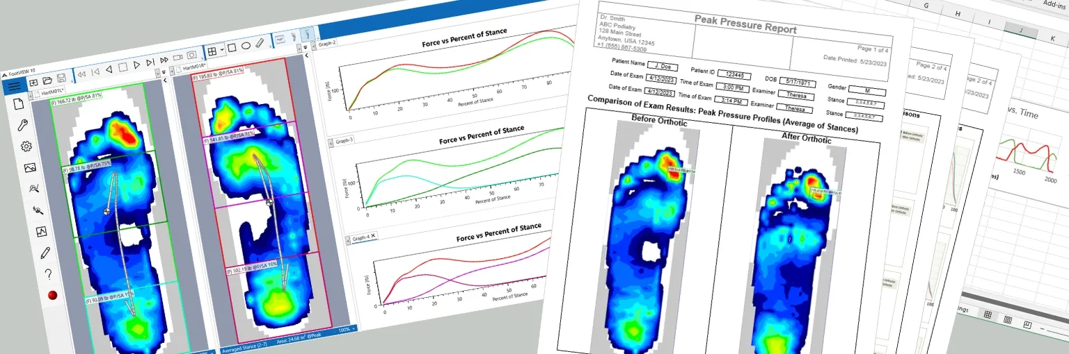
Task: Switch to the Graph-4 tab
Action: tap(361, 238)
